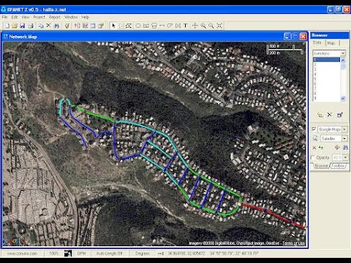The image size is (351, 263).
Task: Select the Add Pump tool
Action: tap(170, 26)
